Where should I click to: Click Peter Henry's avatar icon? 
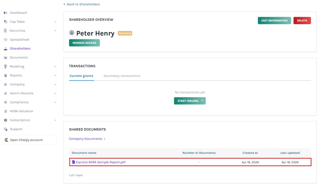72,33
